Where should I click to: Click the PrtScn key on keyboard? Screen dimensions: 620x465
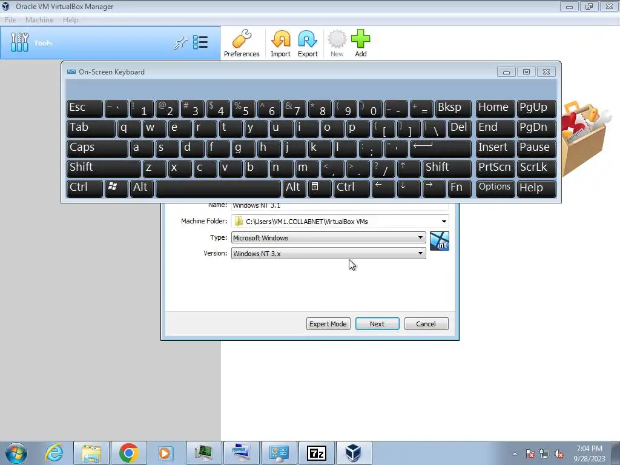pos(495,168)
